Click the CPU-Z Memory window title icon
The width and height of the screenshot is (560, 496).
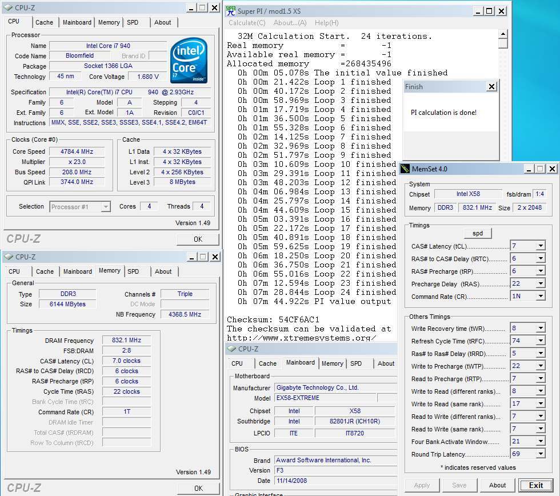(9, 257)
